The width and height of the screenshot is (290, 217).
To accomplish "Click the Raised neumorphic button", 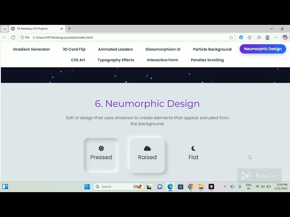I will click(147, 156).
